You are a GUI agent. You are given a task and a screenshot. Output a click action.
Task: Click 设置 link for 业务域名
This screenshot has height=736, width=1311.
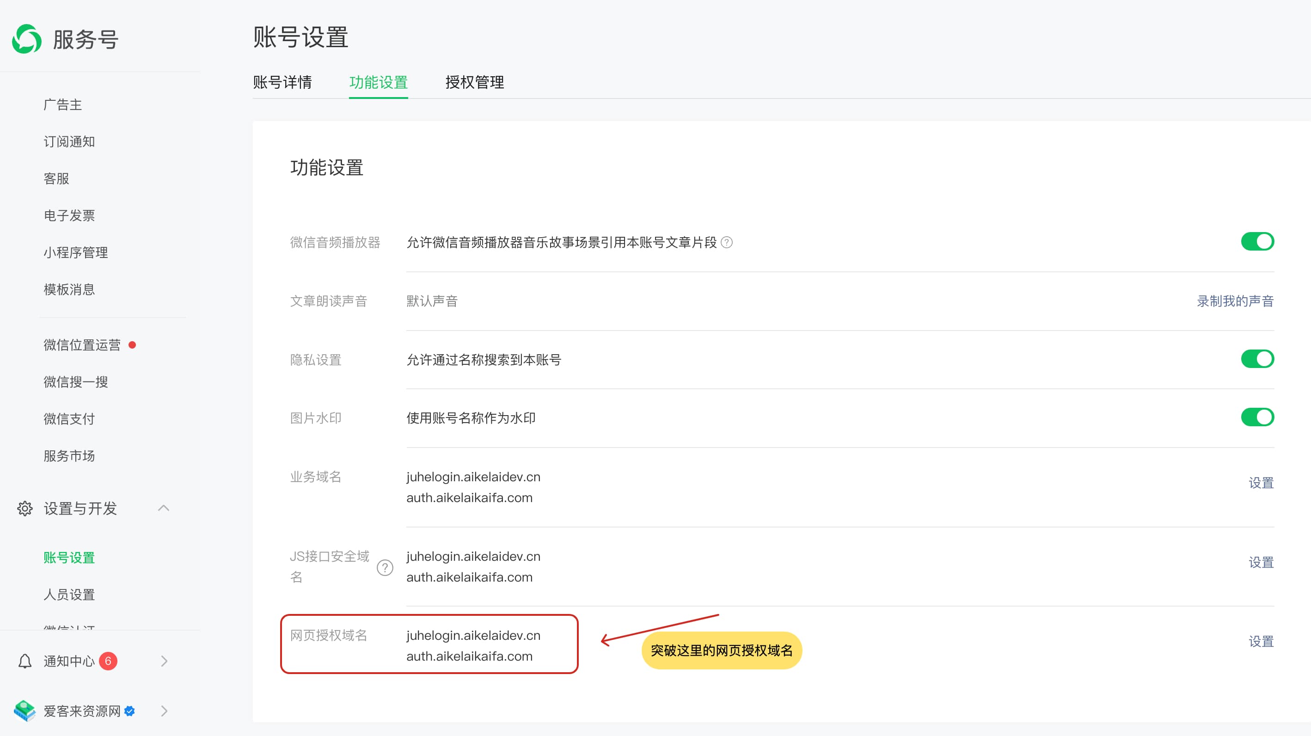tap(1261, 483)
